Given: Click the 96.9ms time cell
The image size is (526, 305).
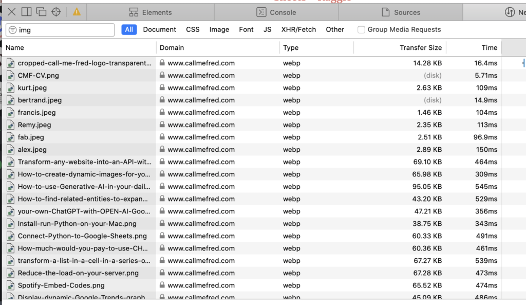Looking at the screenshot, I should coord(485,137).
